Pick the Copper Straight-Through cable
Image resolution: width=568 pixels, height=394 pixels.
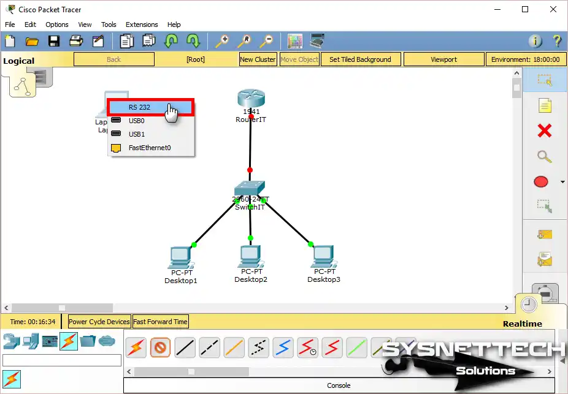click(x=185, y=348)
